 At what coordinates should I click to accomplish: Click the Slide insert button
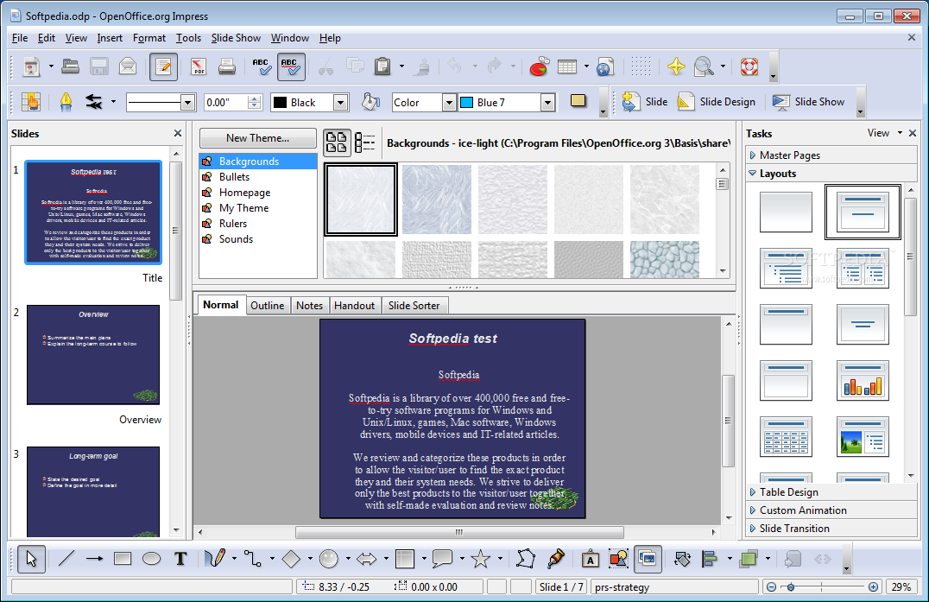[x=645, y=102]
